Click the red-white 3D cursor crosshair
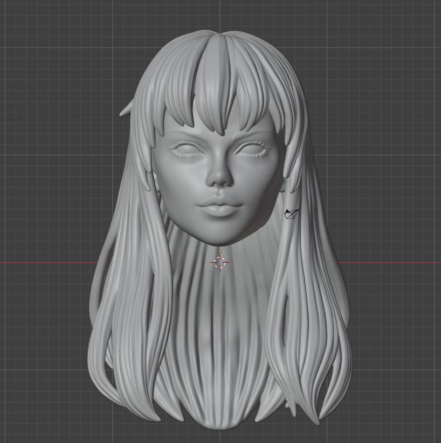Image resolution: width=441 pixels, height=443 pixels. coord(220,262)
